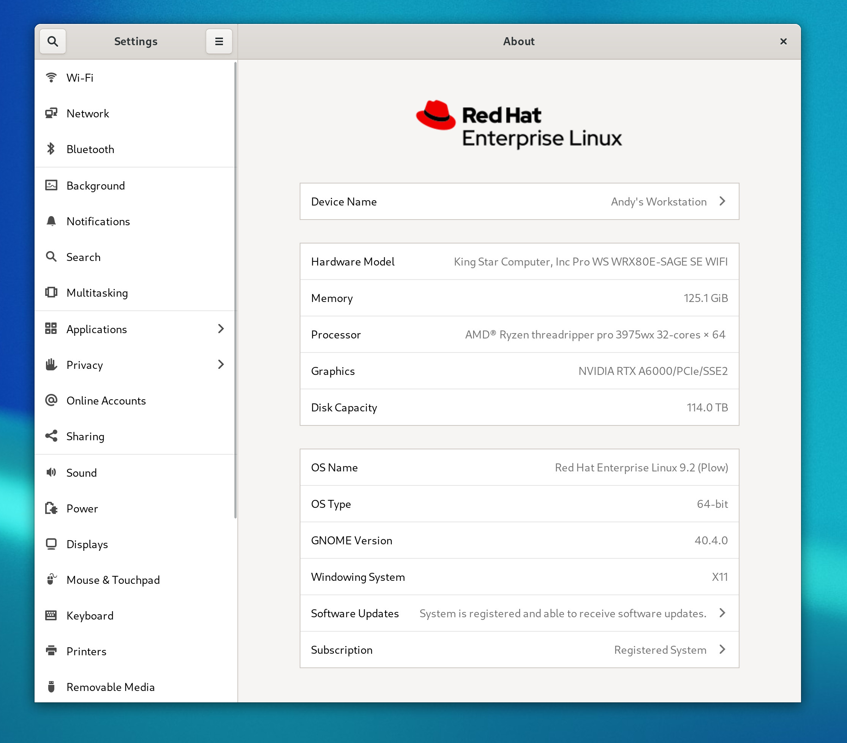Click the Sharing icon
This screenshot has height=743, width=847.
pyautogui.click(x=51, y=436)
